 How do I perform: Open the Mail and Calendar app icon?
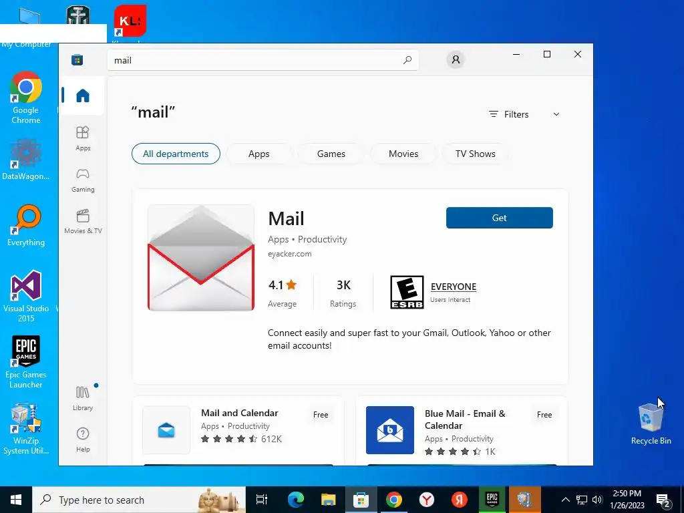[166, 430]
